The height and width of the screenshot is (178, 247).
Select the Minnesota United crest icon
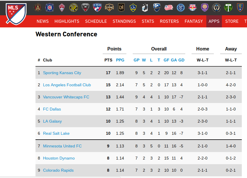click(145, 8)
